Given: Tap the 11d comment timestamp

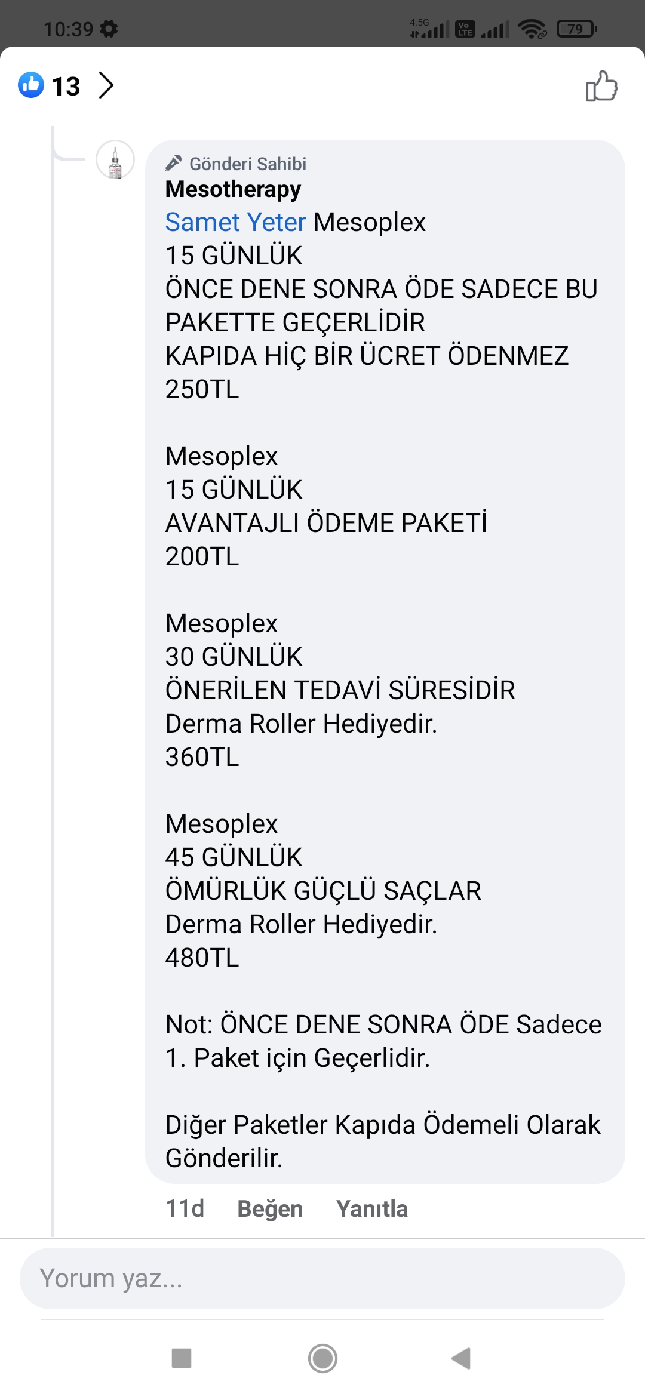Looking at the screenshot, I should click(185, 1209).
